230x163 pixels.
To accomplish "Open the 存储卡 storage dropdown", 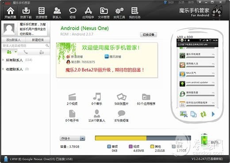I will click(x=73, y=138).
